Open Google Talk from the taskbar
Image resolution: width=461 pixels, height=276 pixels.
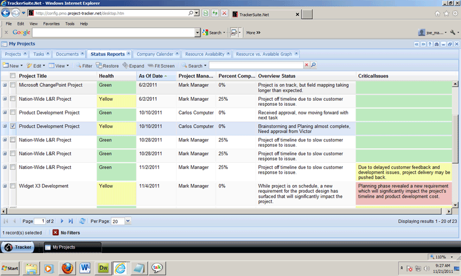[x=157, y=268]
